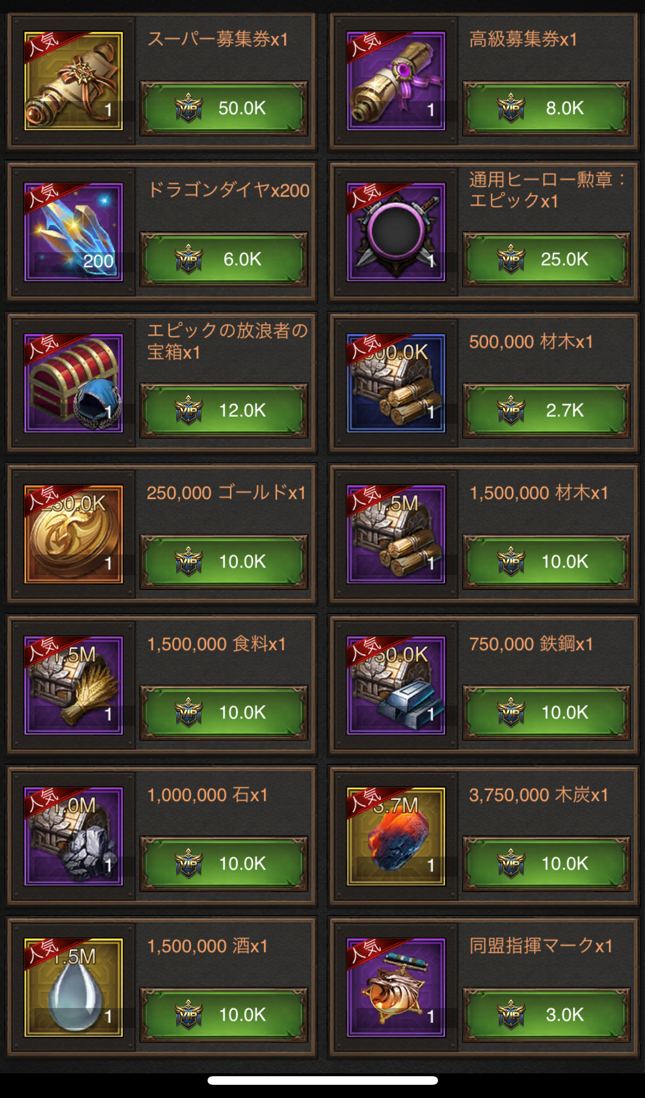This screenshot has height=1098, width=645.
Task: Select the 3,750,000 木炭 charcoal icon
Action: (x=396, y=837)
